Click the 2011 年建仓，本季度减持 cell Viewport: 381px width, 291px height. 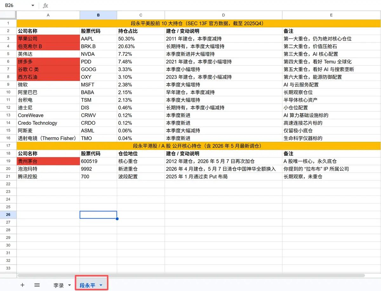tap(224, 39)
